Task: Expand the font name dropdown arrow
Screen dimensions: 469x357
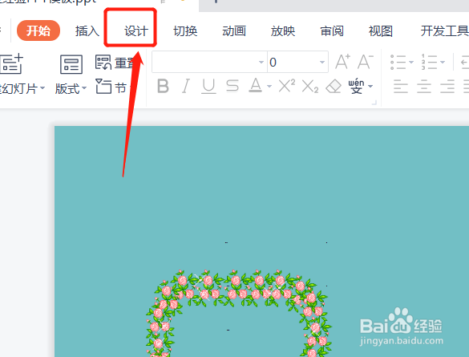Action: [261, 63]
